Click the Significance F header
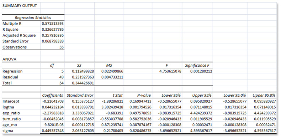The image size is (281, 138). (197, 65)
